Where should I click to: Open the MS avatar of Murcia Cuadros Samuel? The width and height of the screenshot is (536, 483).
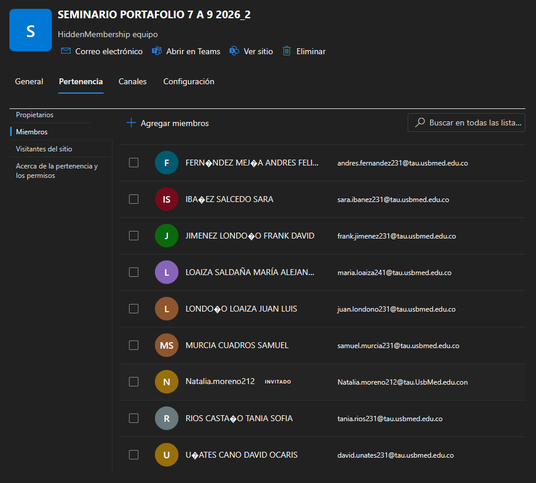pos(167,345)
